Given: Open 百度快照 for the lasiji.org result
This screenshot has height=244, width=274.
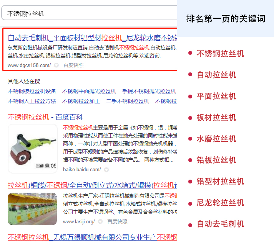Looking at the screenshot, I should click(x=117, y=221).
